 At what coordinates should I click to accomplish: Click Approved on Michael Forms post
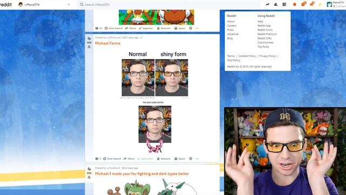[x=145, y=159]
